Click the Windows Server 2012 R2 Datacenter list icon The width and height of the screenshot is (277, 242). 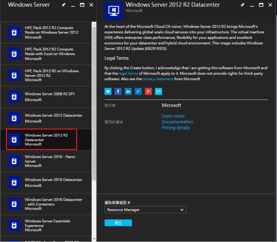point(14,140)
